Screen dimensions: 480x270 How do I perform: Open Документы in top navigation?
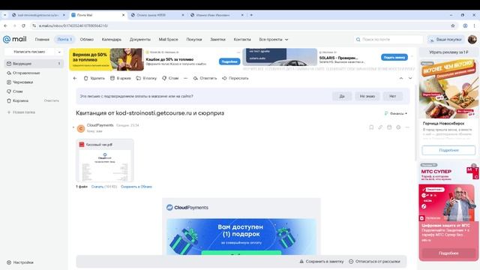click(140, 40)
